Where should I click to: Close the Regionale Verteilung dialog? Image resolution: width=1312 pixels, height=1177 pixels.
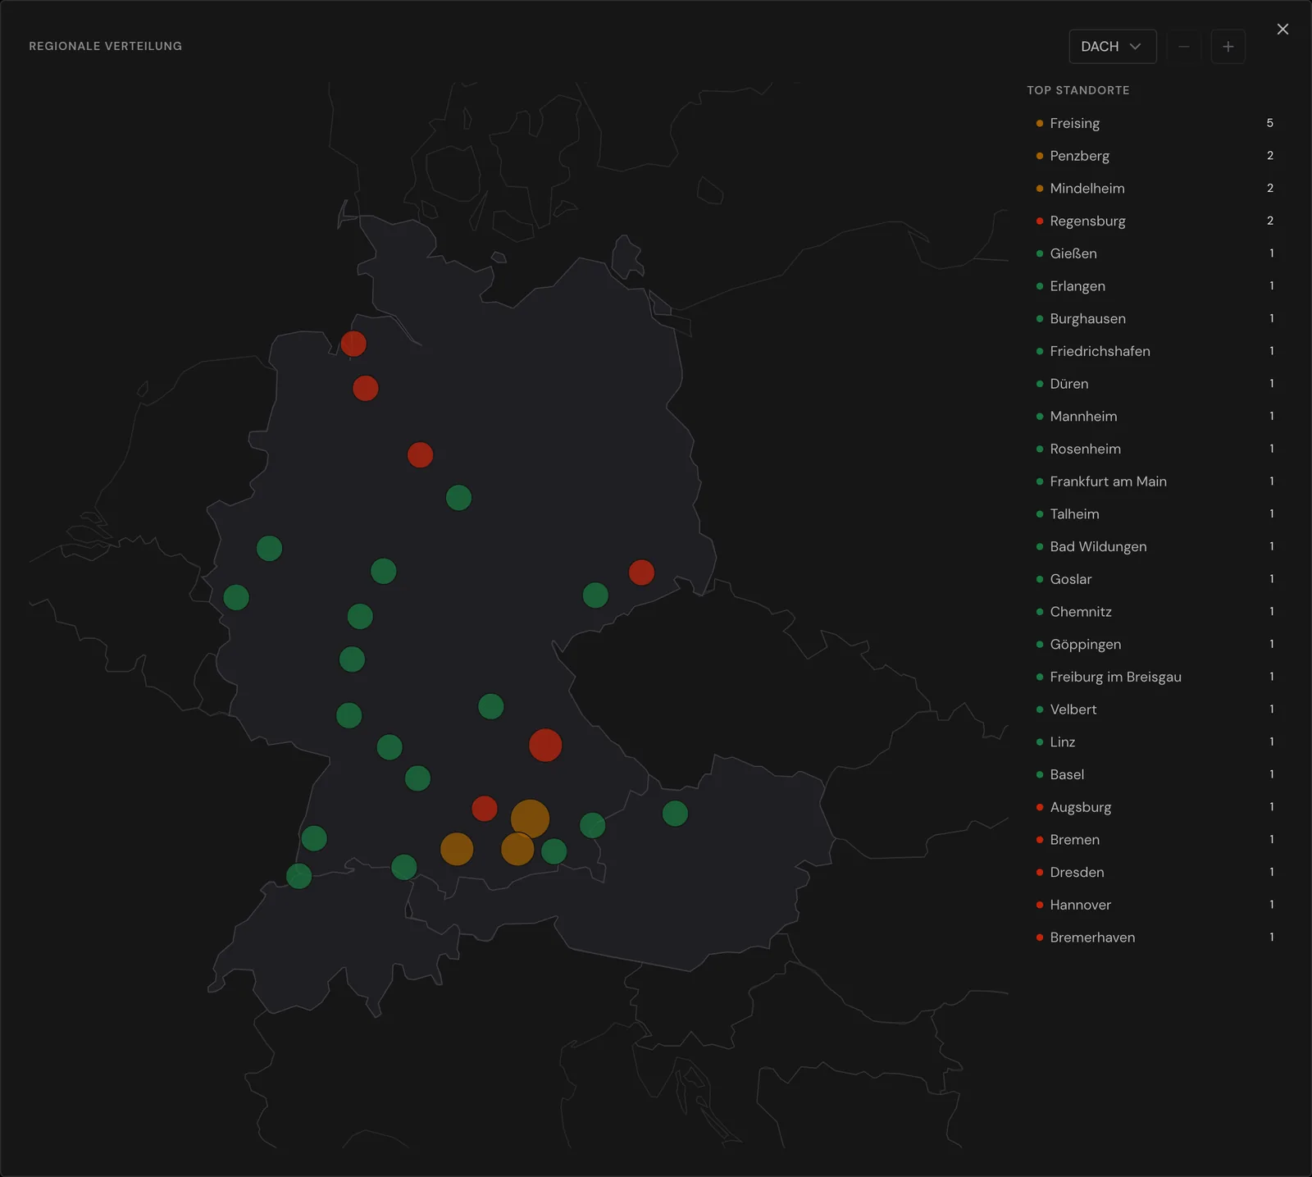(x=1282, y=30)
